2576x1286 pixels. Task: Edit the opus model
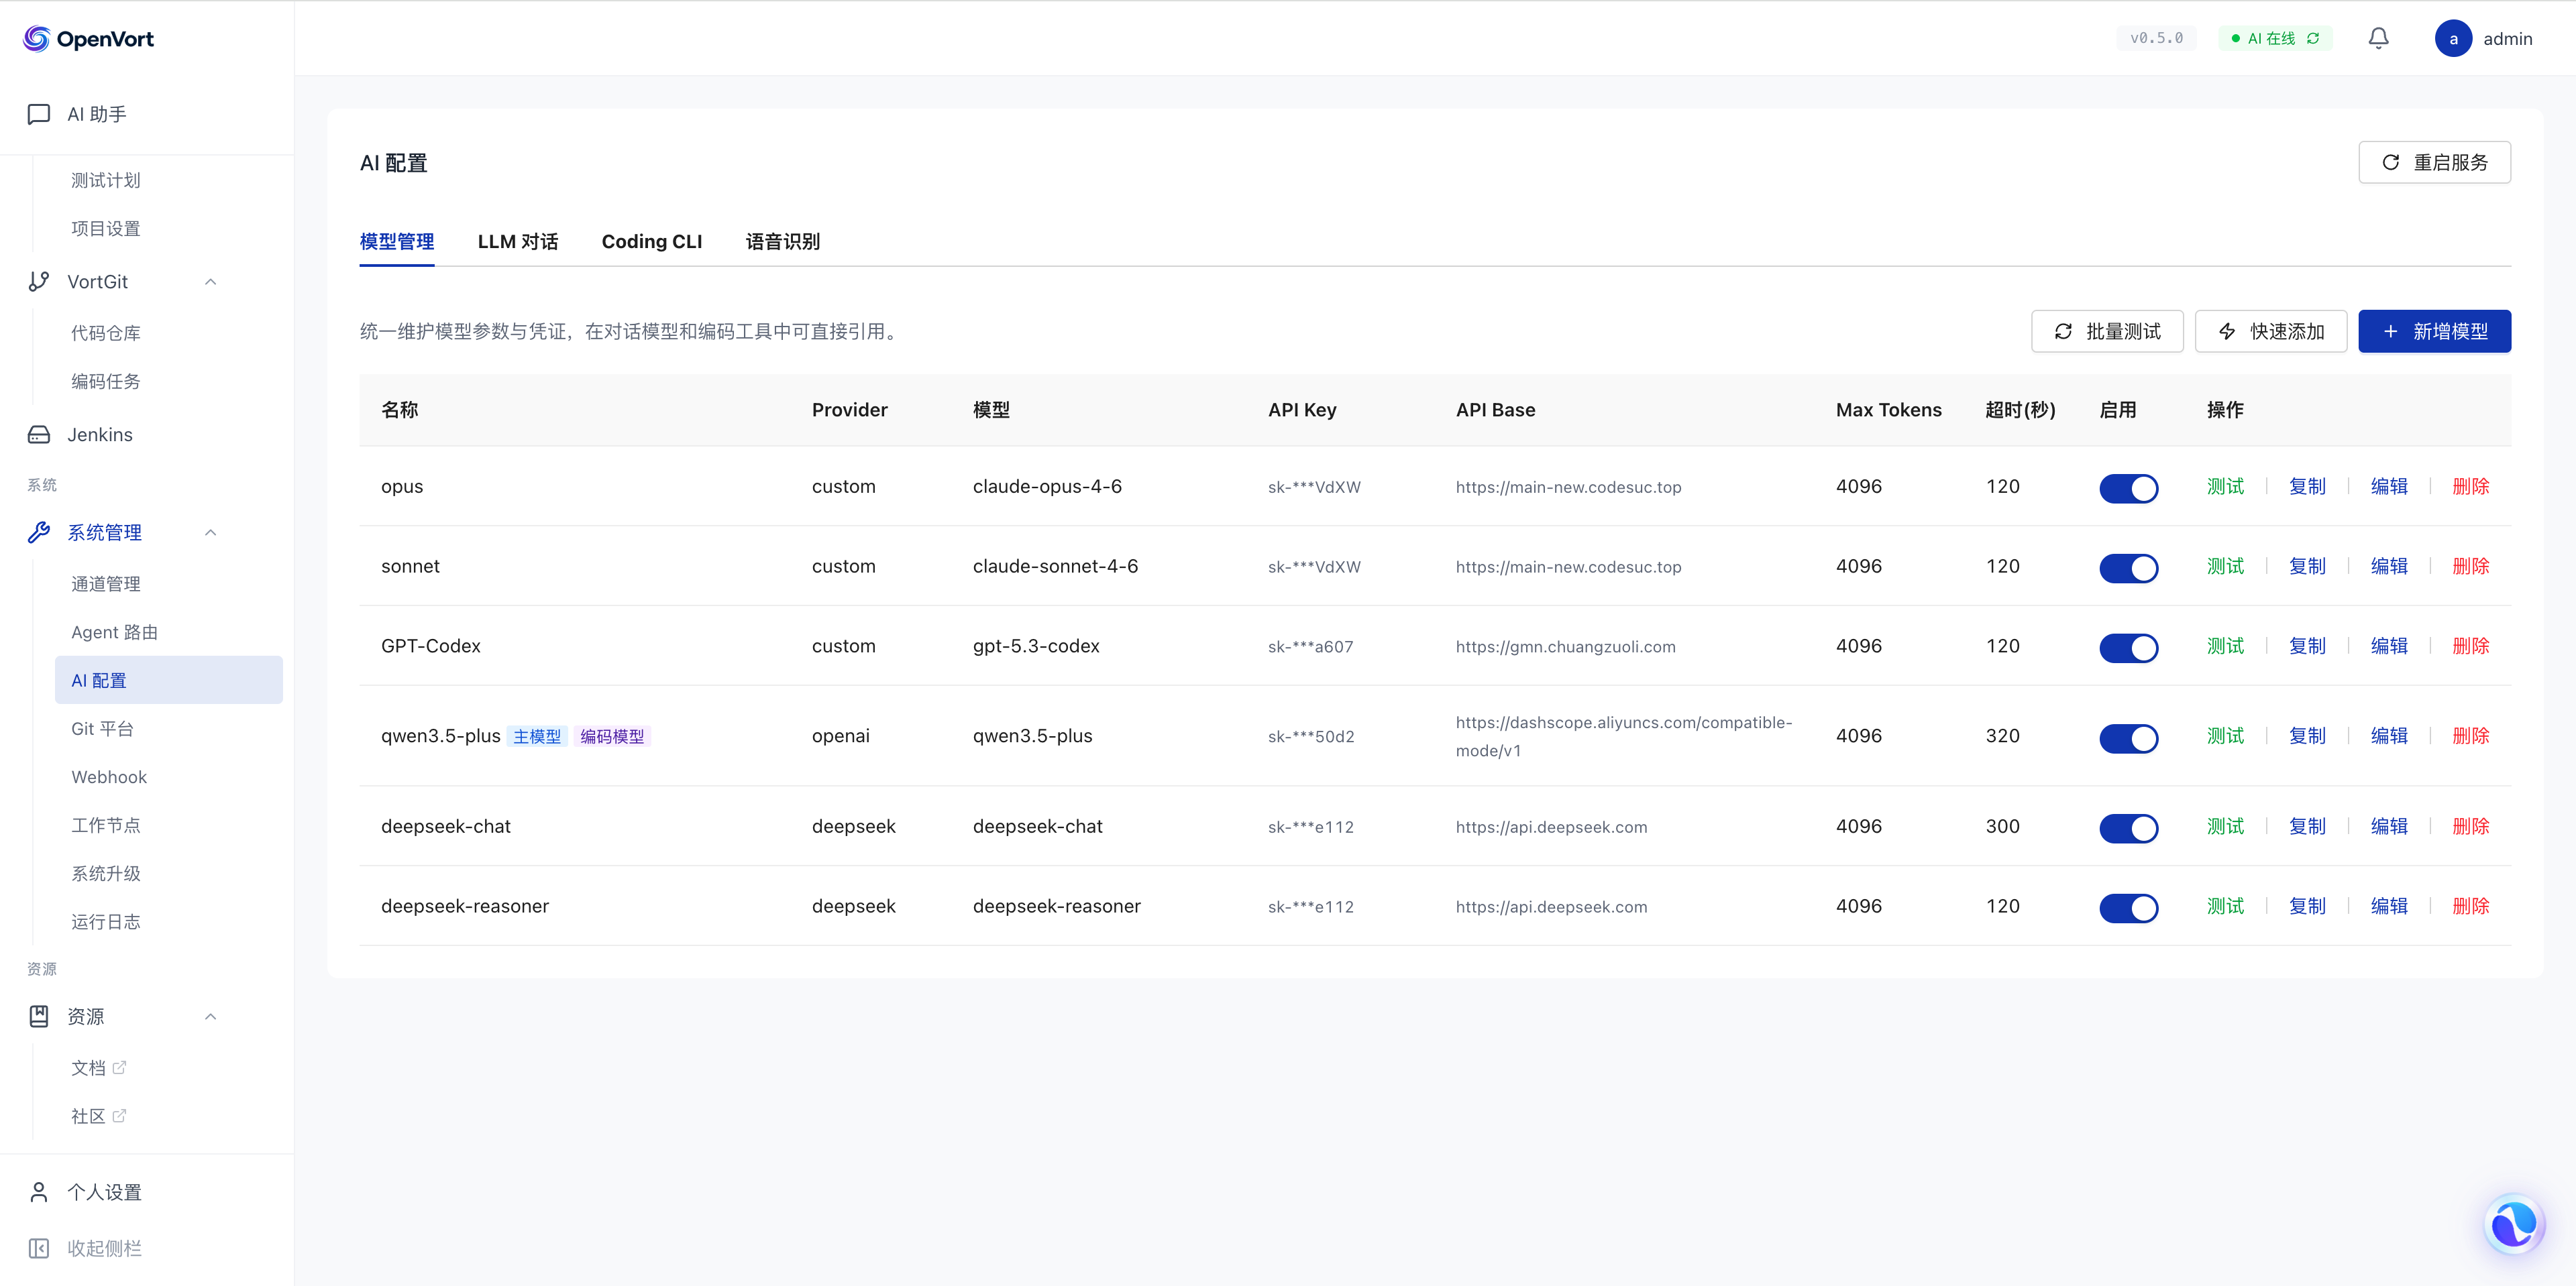(x=2390, y=487)
